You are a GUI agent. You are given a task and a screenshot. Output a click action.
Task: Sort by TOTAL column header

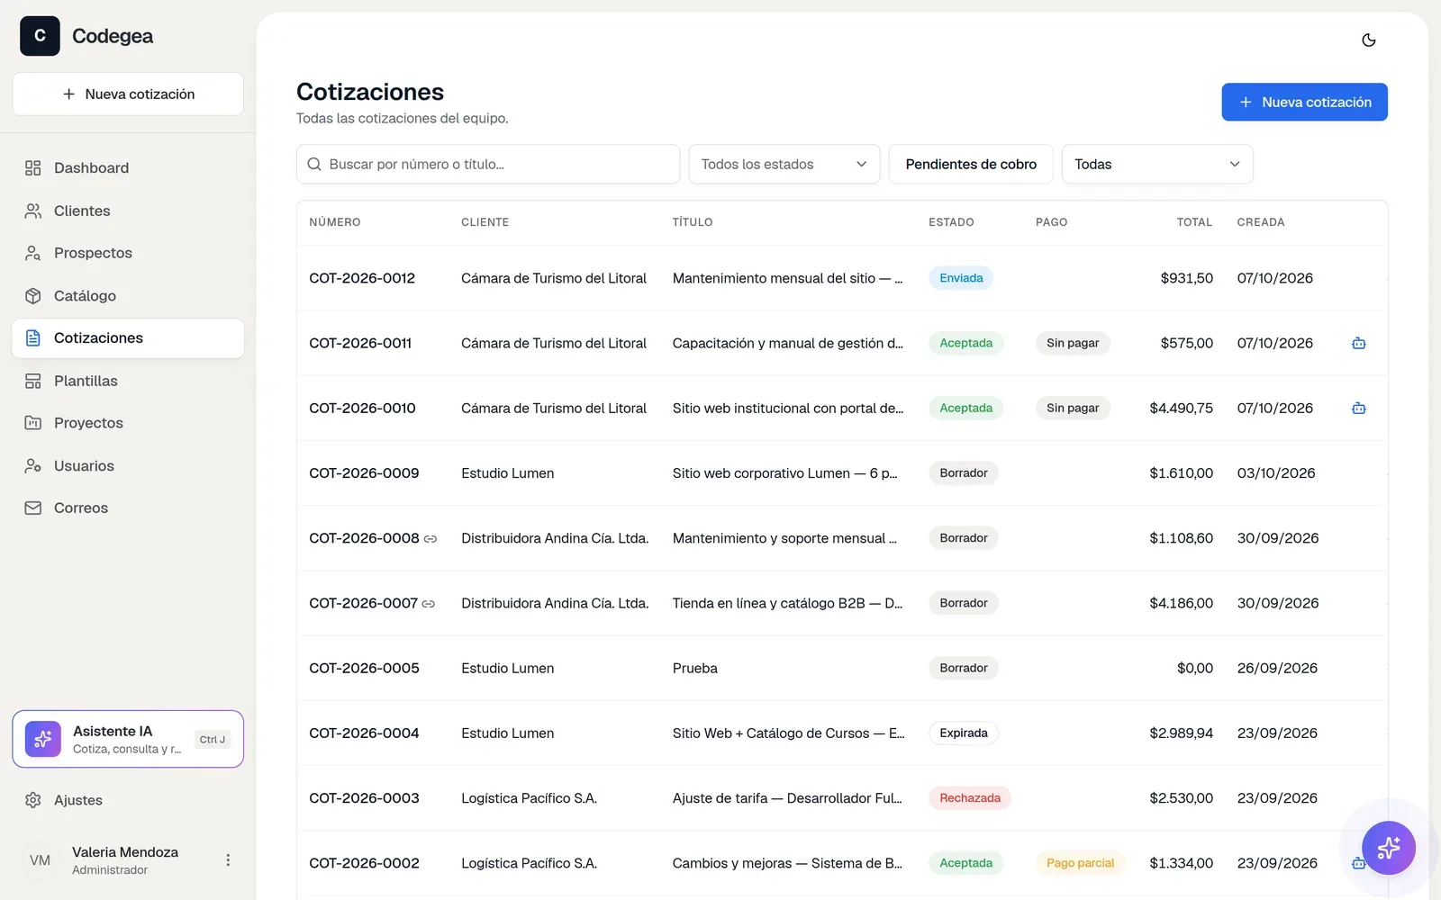[1194, 222]
